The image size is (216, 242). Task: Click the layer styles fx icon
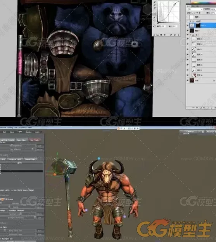197,107
